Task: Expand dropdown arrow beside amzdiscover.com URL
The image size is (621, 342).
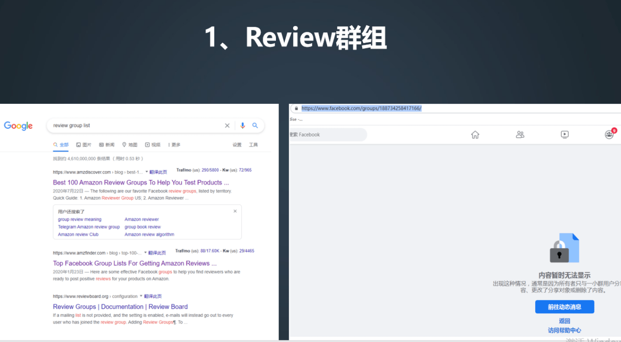Action: 146,172
